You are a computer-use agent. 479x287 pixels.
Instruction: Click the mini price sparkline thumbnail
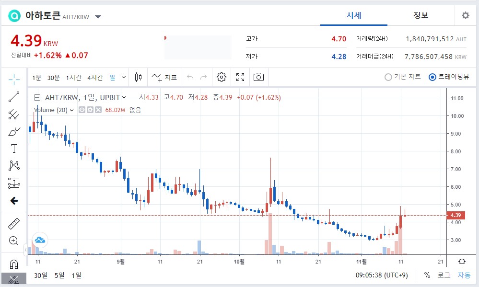click(x=198, y=47)
